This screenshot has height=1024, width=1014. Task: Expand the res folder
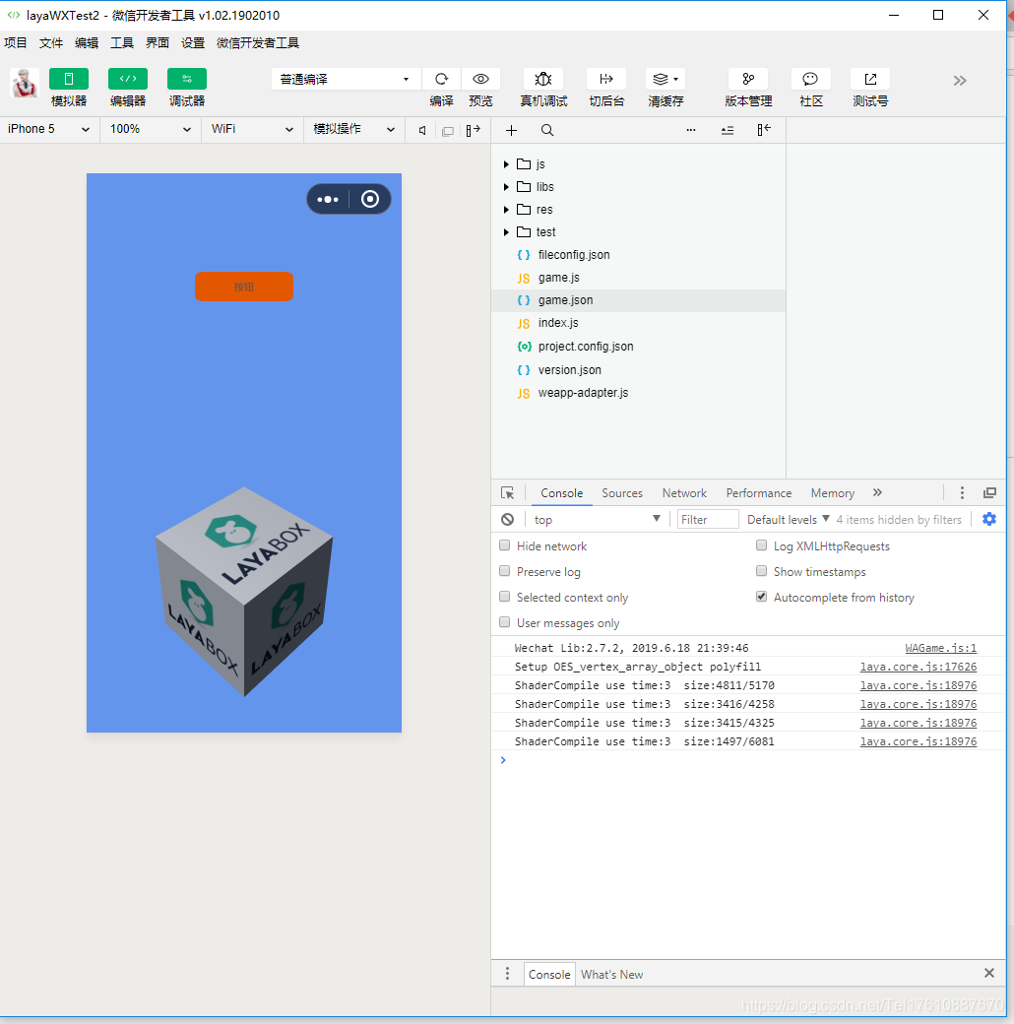(506, 210)
